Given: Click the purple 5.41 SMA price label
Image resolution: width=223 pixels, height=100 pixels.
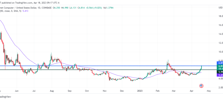Looking at the screenshot, I should pyautogui.click(x=220, y=75).
